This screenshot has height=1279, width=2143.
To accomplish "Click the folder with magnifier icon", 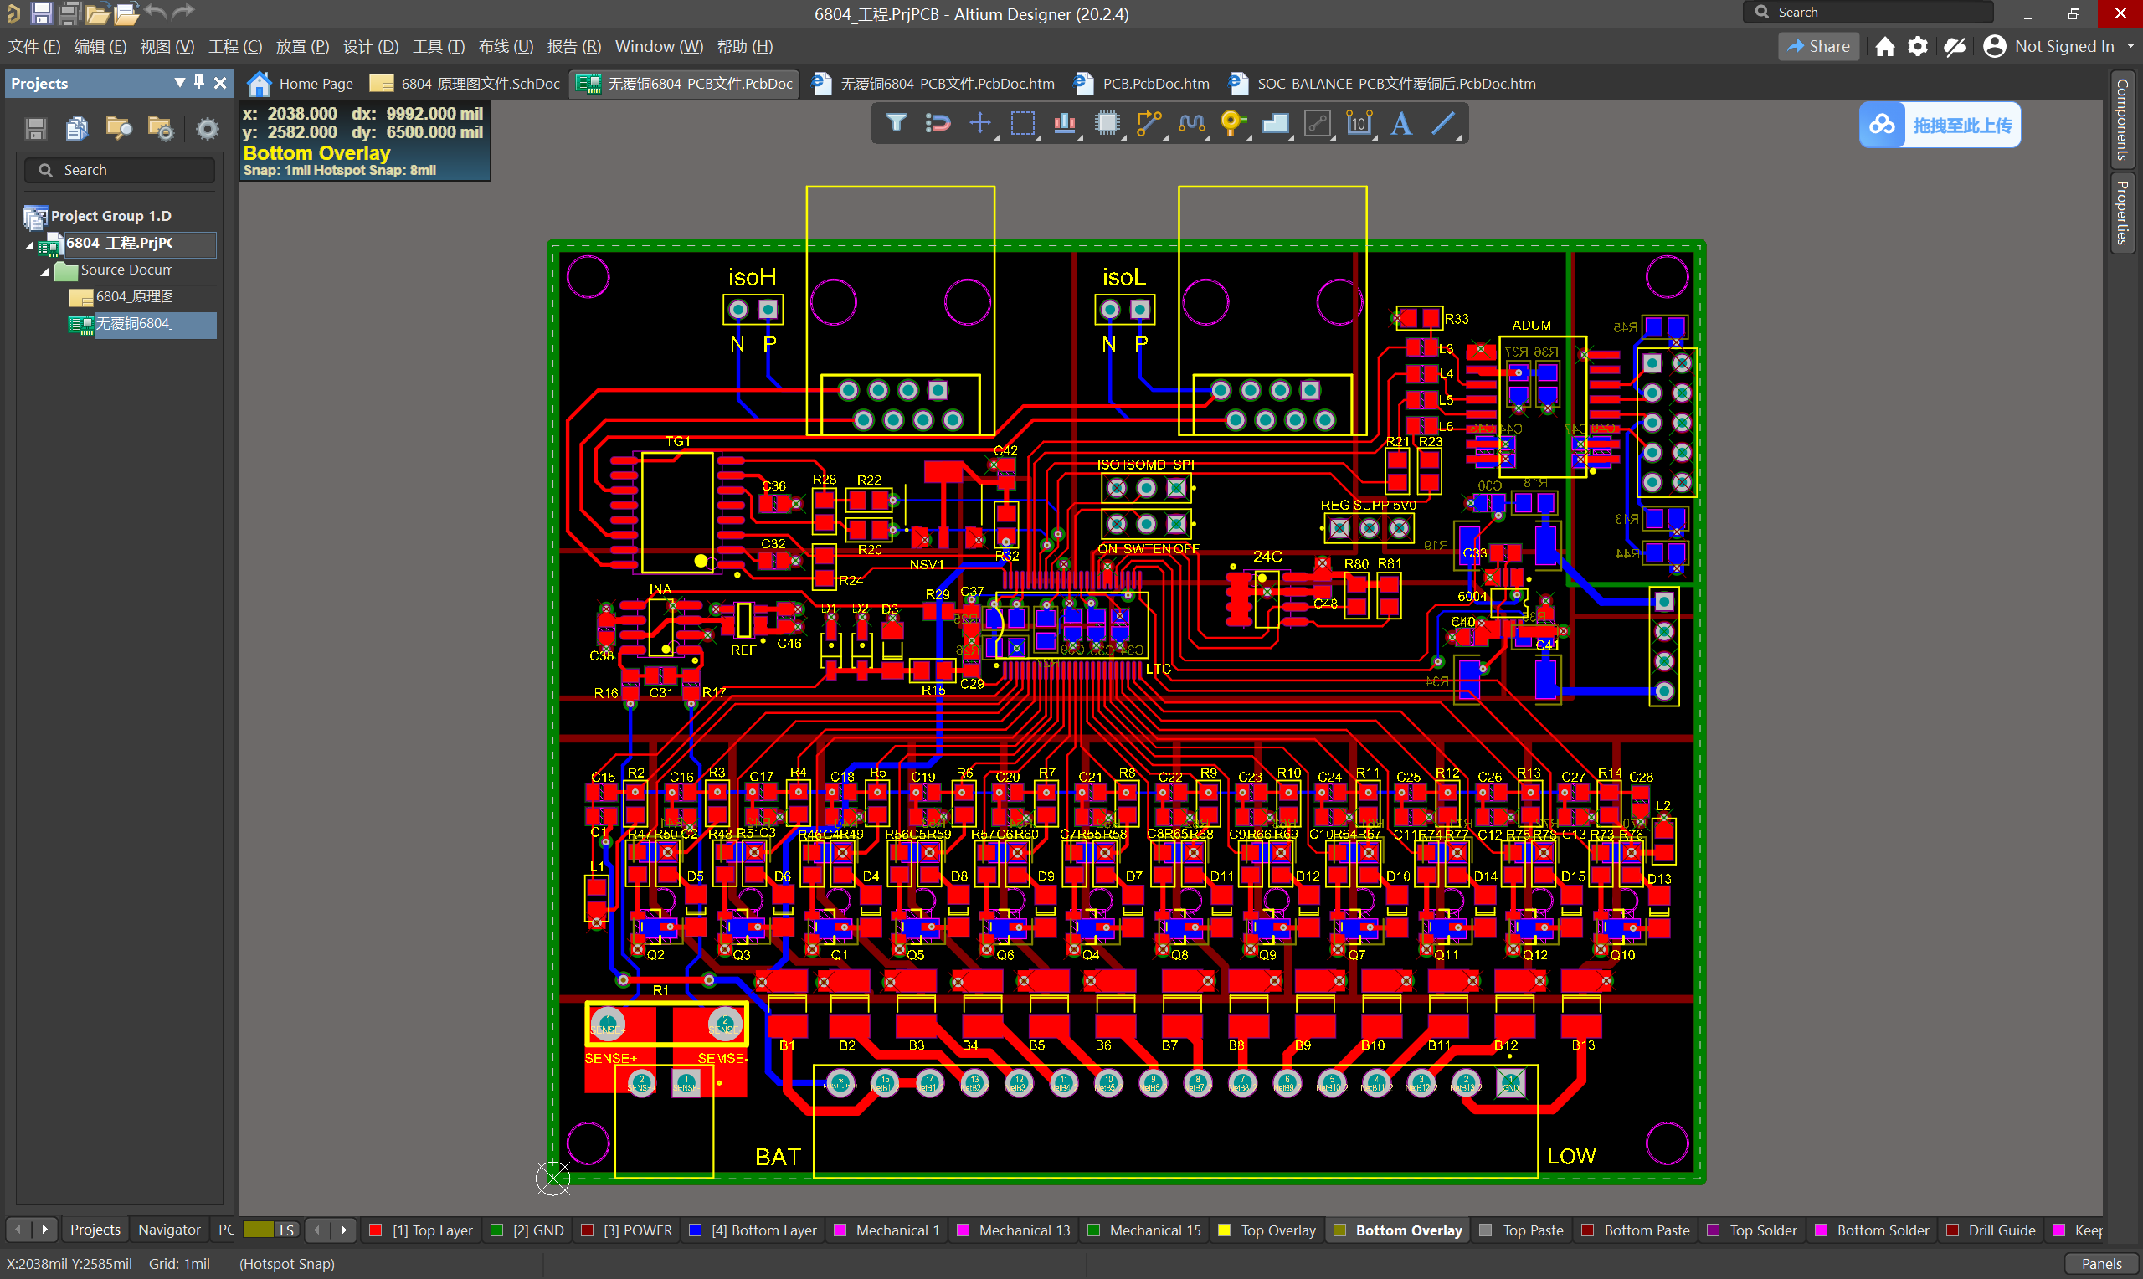I will click(119, 128).
